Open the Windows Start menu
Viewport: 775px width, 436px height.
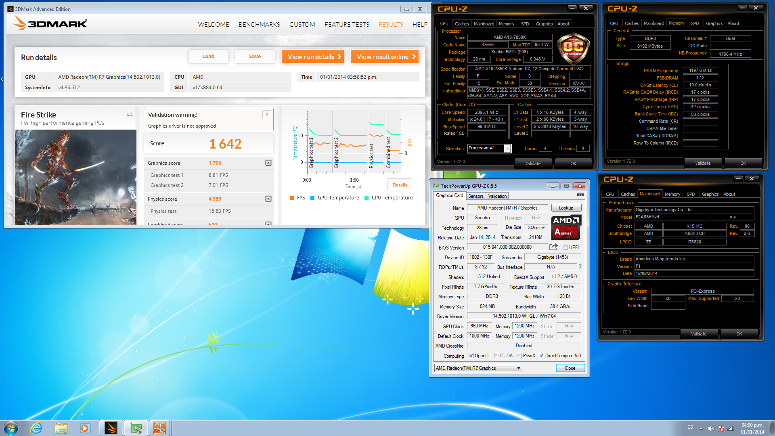tap(11, 428)
